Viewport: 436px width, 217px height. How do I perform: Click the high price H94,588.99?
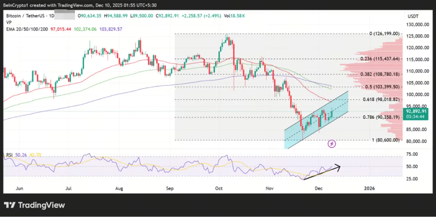116,16
